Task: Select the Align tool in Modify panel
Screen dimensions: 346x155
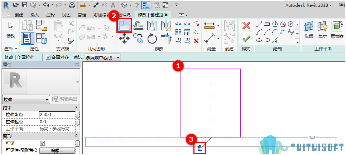Action: point(124,26)
